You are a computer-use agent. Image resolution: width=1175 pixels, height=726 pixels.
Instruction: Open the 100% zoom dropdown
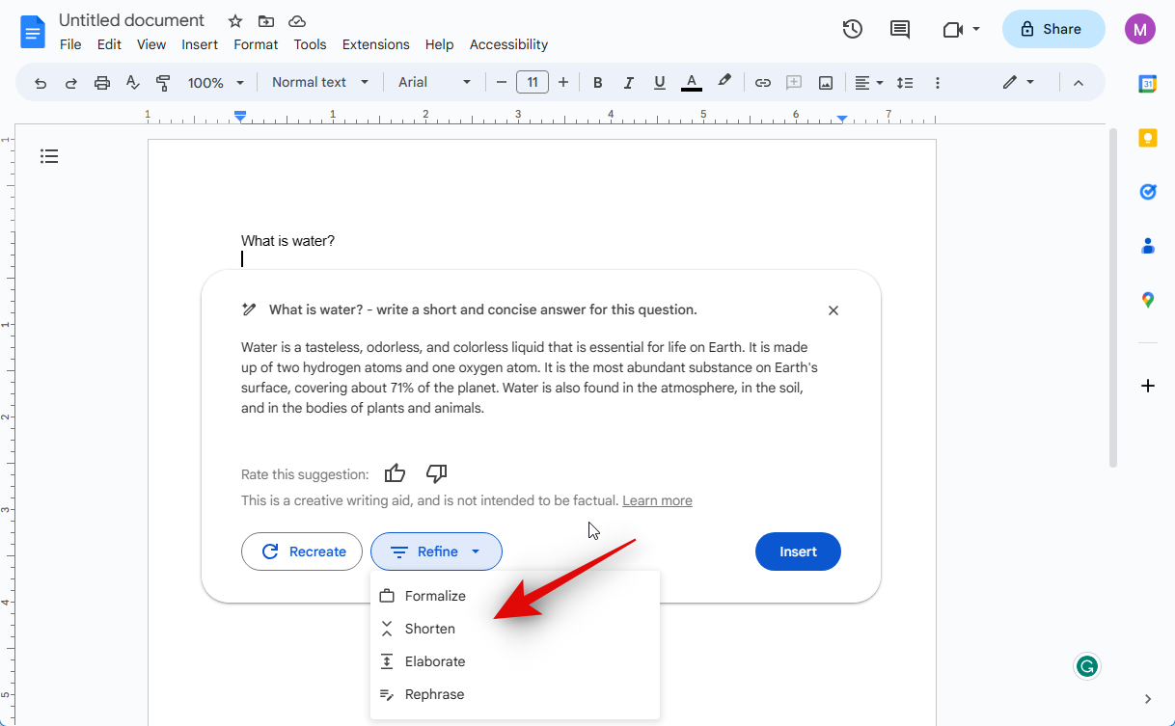pos(215,83)
